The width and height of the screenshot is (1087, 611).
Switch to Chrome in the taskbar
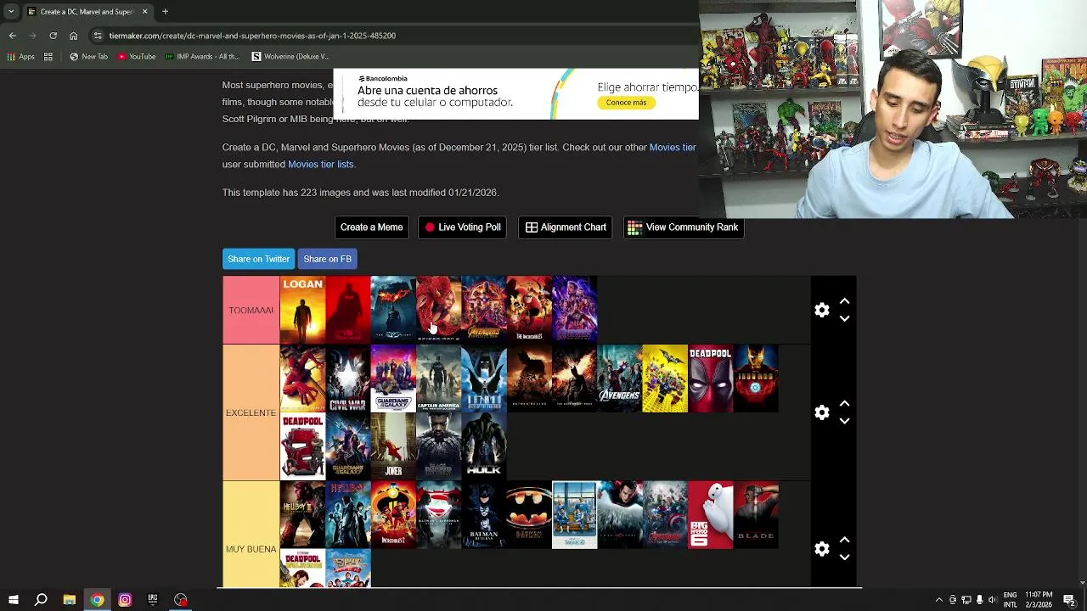97,600
